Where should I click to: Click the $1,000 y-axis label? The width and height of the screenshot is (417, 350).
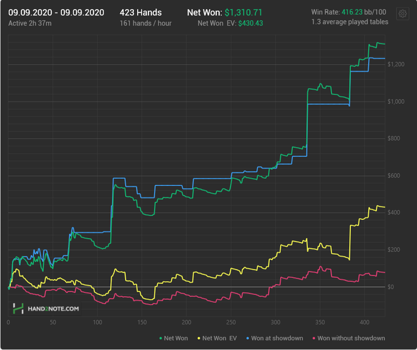pos(396,101)
